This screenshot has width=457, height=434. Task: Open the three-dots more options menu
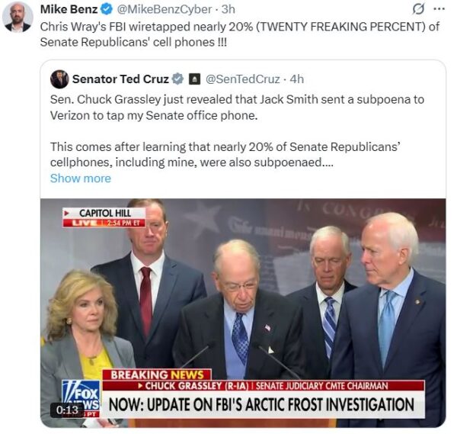click(x=439, y=9)
